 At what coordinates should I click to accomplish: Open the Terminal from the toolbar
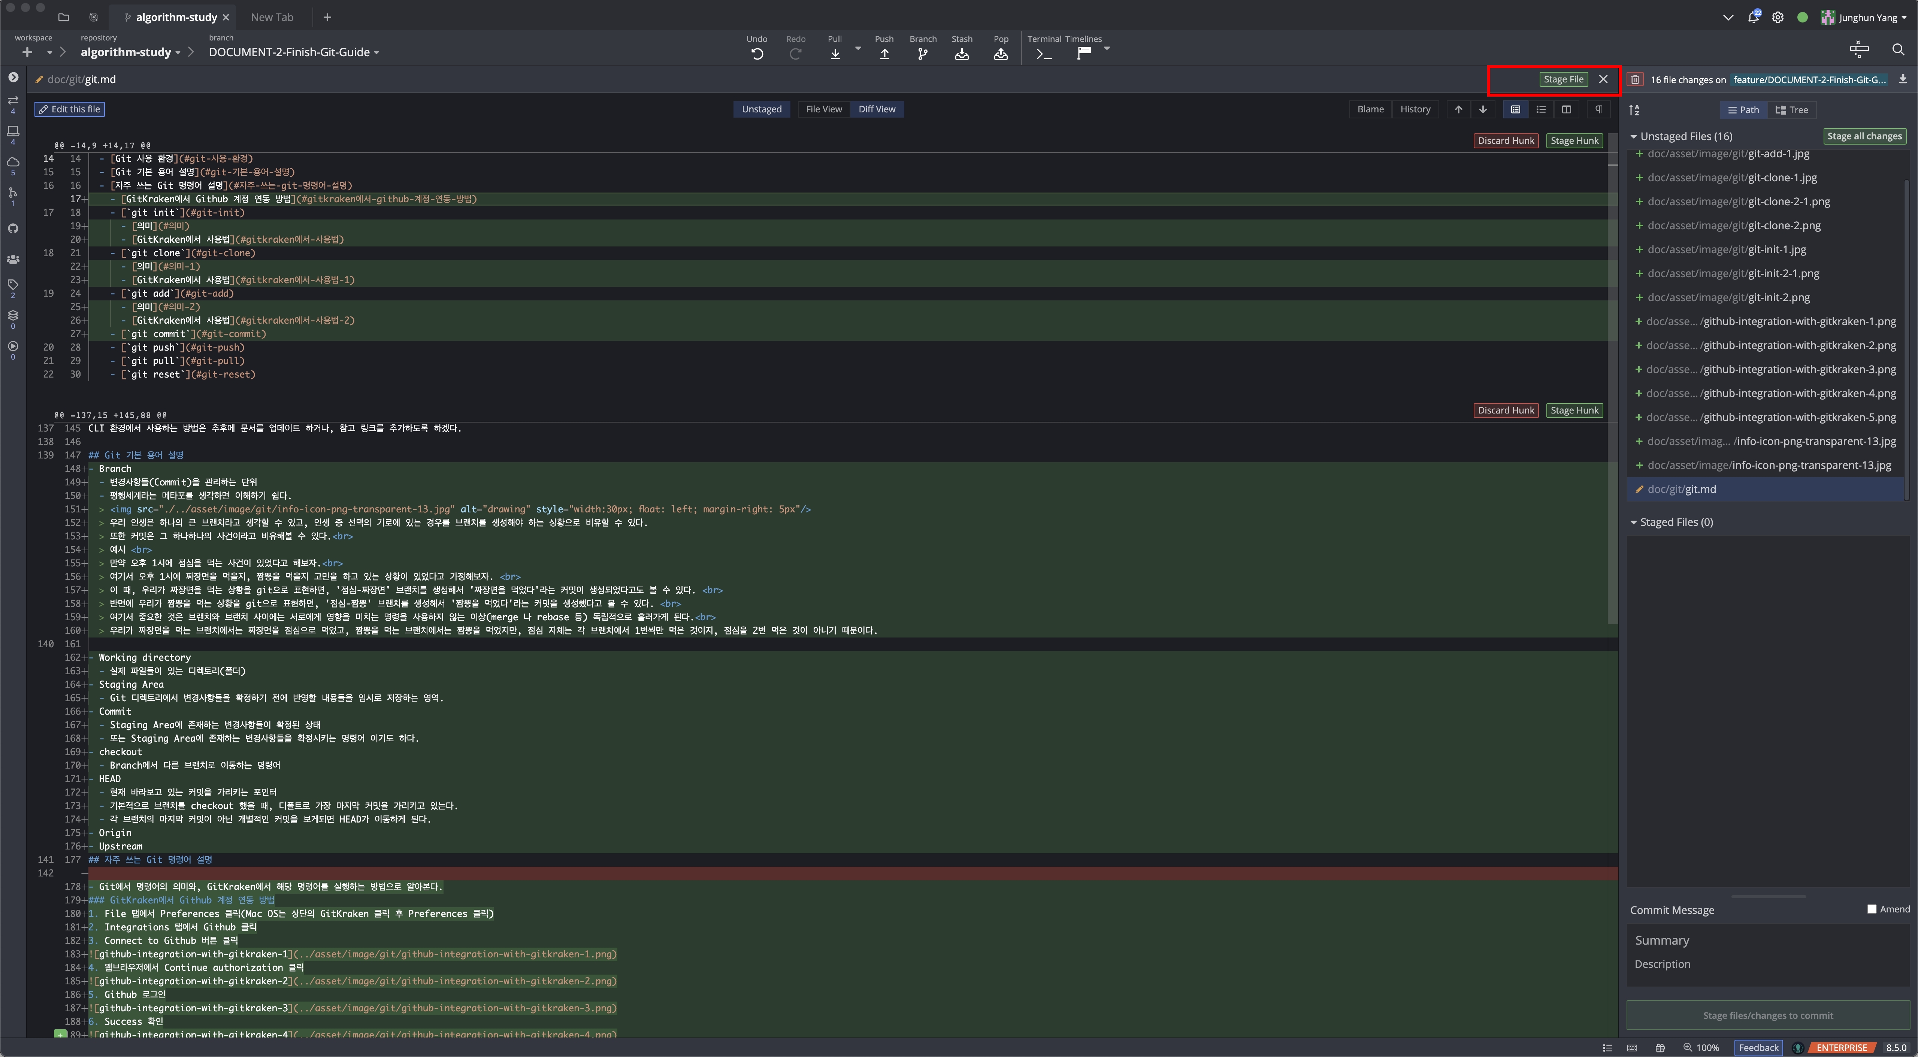(1044, 54)
